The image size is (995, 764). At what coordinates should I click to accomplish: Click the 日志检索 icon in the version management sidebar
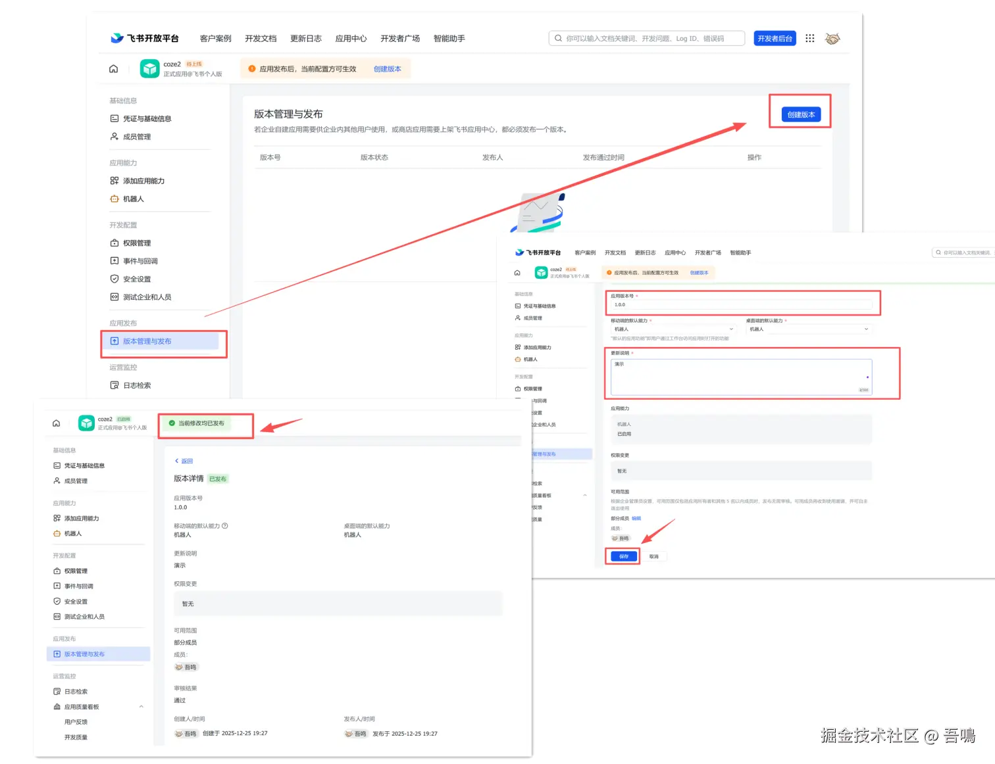pos(115,385)
